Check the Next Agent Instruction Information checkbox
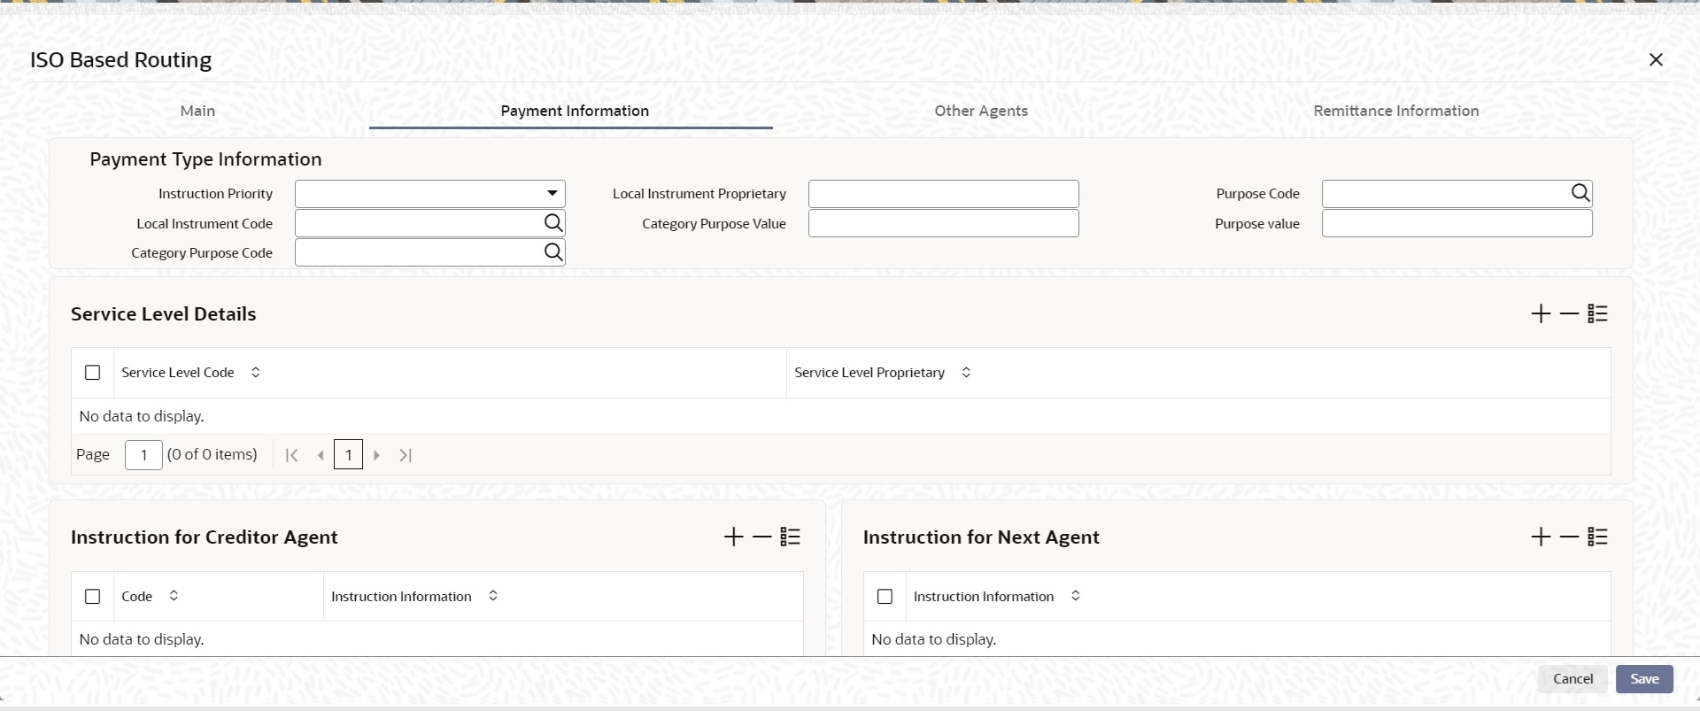1700x711 pixels. pyautogui.click(x=885, y=597)
